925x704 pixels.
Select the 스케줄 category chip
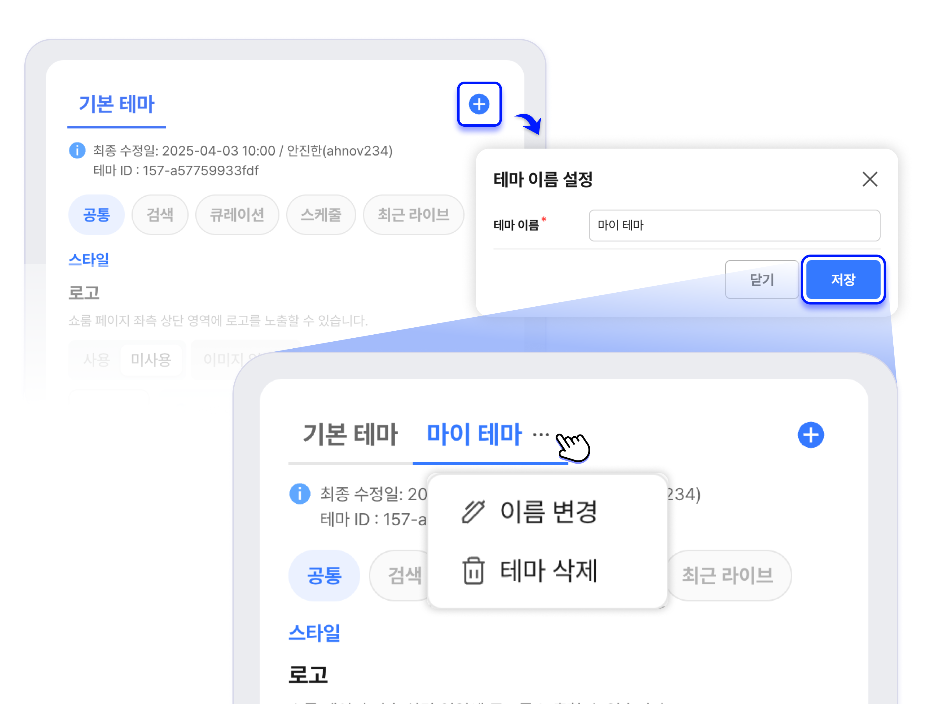[321, 215]
